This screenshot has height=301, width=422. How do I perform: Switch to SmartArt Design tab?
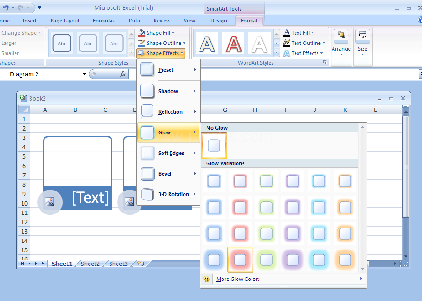[219, 21]
